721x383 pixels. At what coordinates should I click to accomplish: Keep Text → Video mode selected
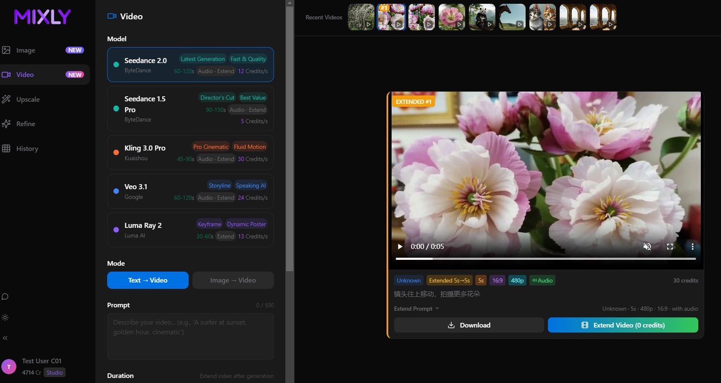coord(147,280)
